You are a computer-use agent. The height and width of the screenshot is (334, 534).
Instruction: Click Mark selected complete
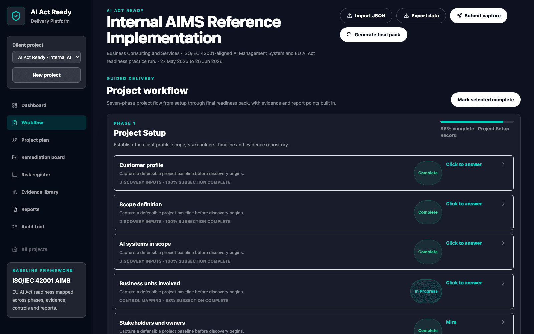click(486, 100)
